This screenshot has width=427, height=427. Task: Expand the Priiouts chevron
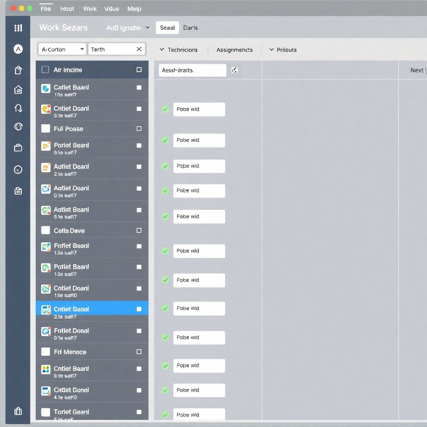(271, 50)
